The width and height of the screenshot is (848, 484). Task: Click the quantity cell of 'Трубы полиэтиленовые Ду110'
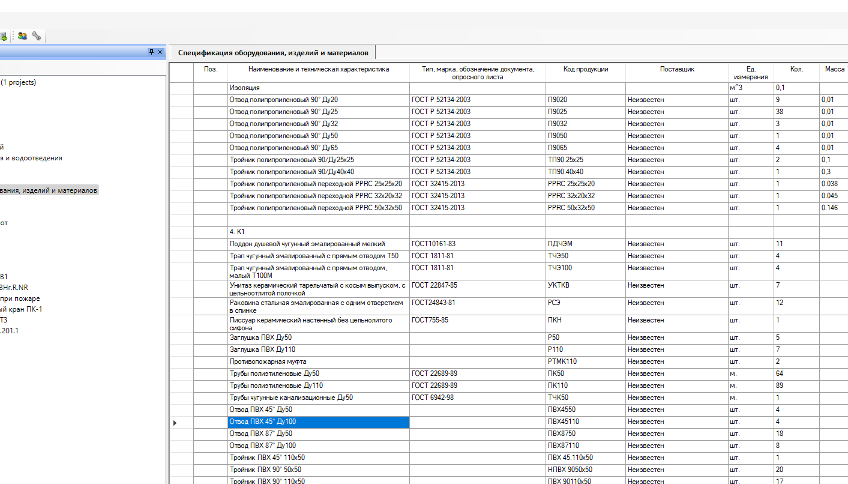pos(796,386)
